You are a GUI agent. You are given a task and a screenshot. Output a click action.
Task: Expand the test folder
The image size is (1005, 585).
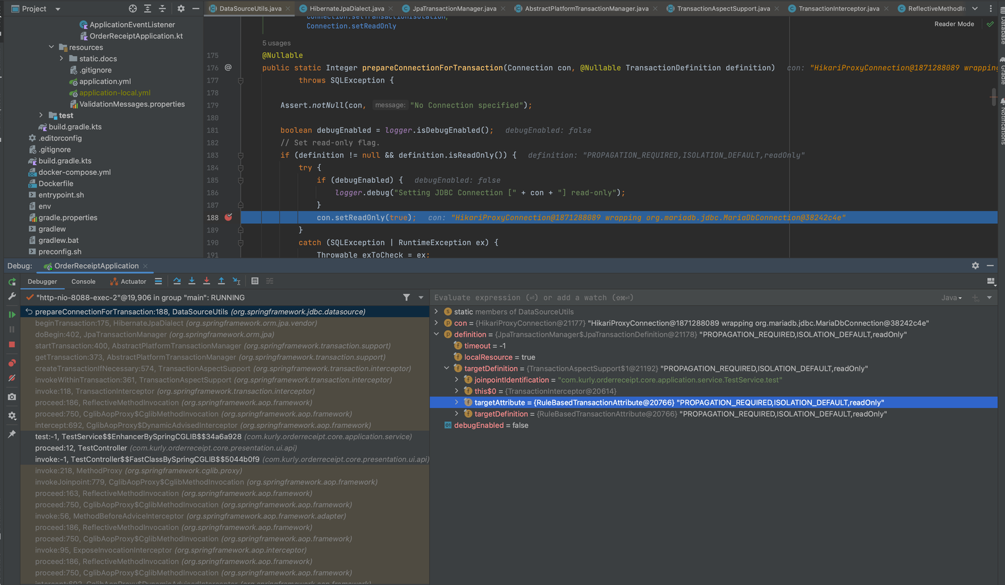click(x=41, y=116)
